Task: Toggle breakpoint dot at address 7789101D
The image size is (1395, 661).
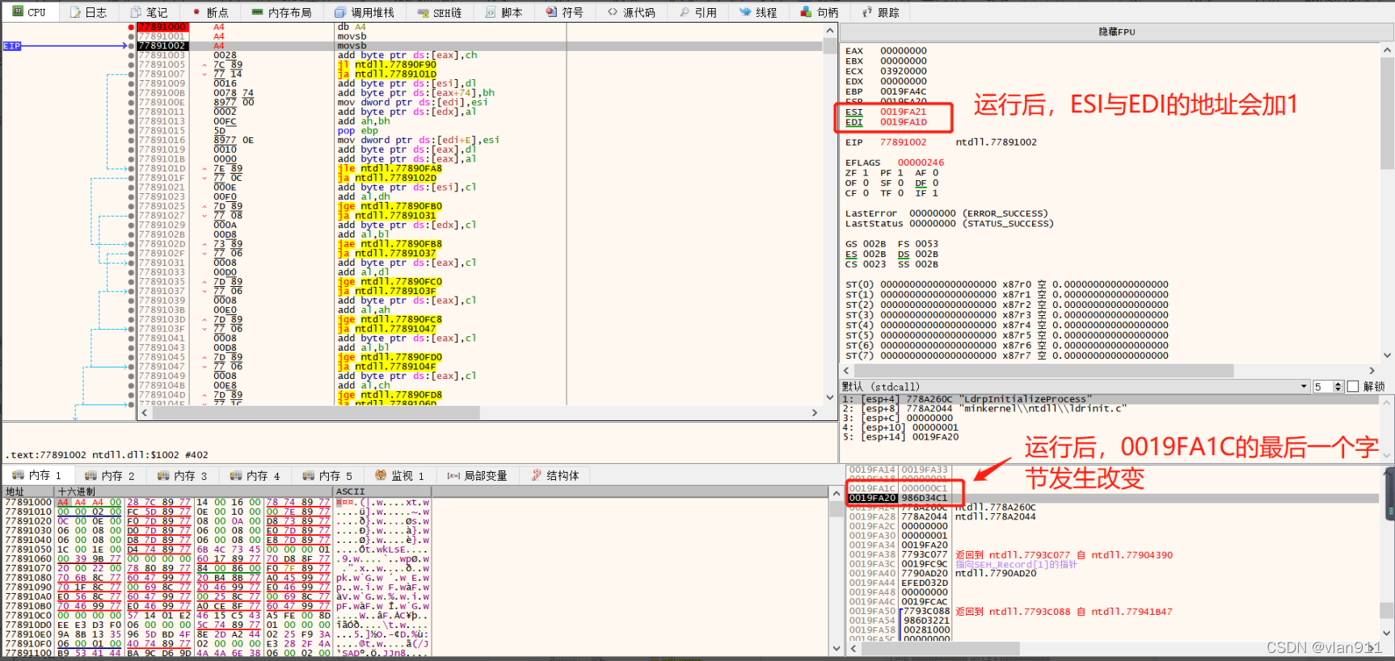Action: point(131,168)
